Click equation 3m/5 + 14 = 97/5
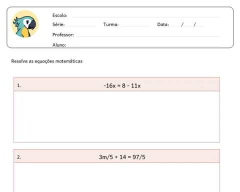 click(x=122, y=157)
